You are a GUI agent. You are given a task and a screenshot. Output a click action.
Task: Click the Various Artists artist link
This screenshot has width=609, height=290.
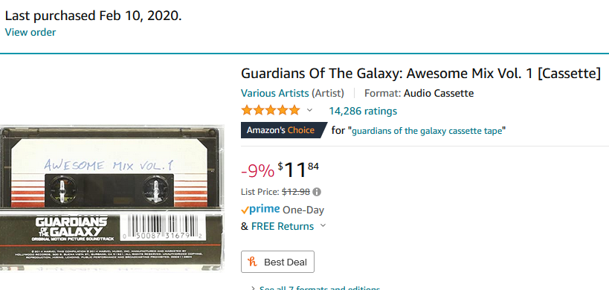pos(275,93)
